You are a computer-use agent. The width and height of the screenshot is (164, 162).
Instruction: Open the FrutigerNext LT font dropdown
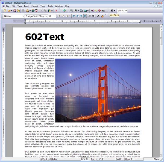pos(46,16)
